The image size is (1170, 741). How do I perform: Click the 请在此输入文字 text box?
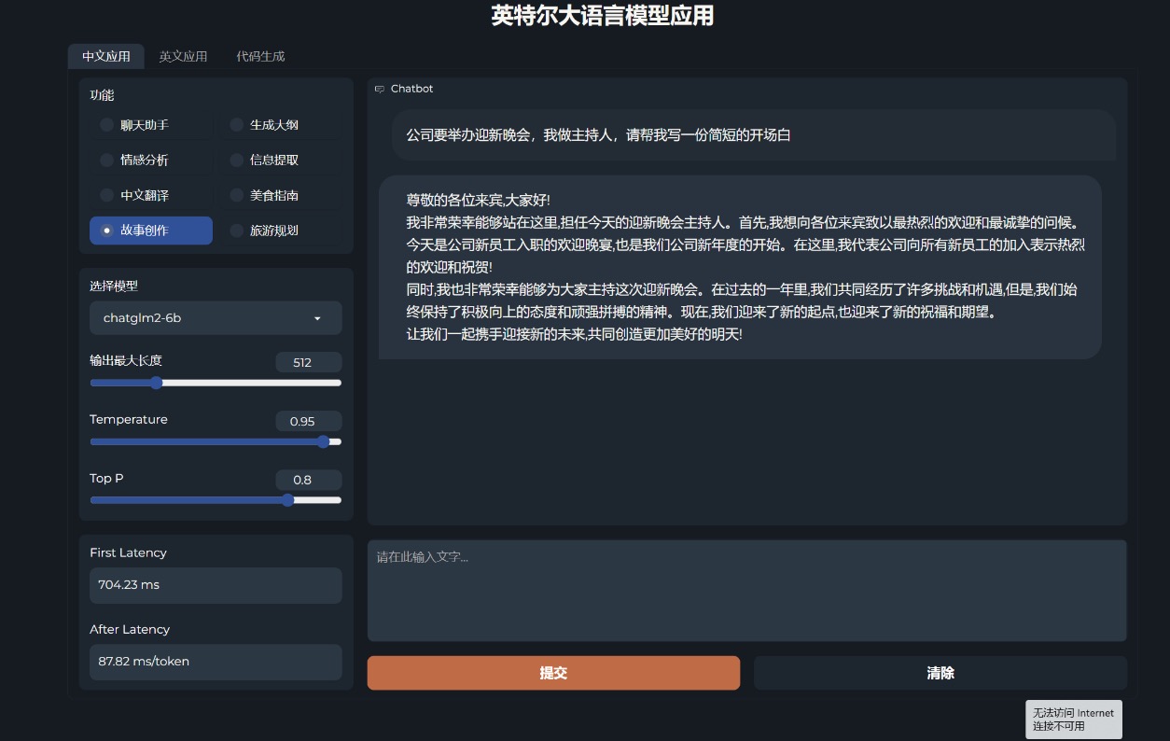pyautogui.click(x=746, y=588)
